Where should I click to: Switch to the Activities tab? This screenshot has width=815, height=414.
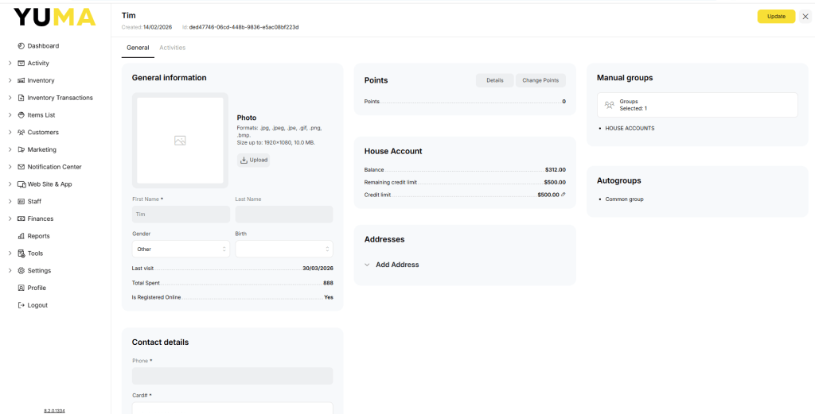click(173, 48)
